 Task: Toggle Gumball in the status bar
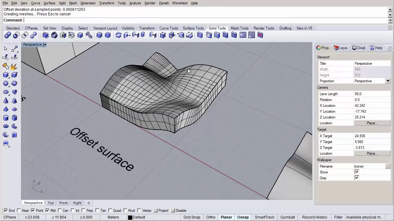287,217
